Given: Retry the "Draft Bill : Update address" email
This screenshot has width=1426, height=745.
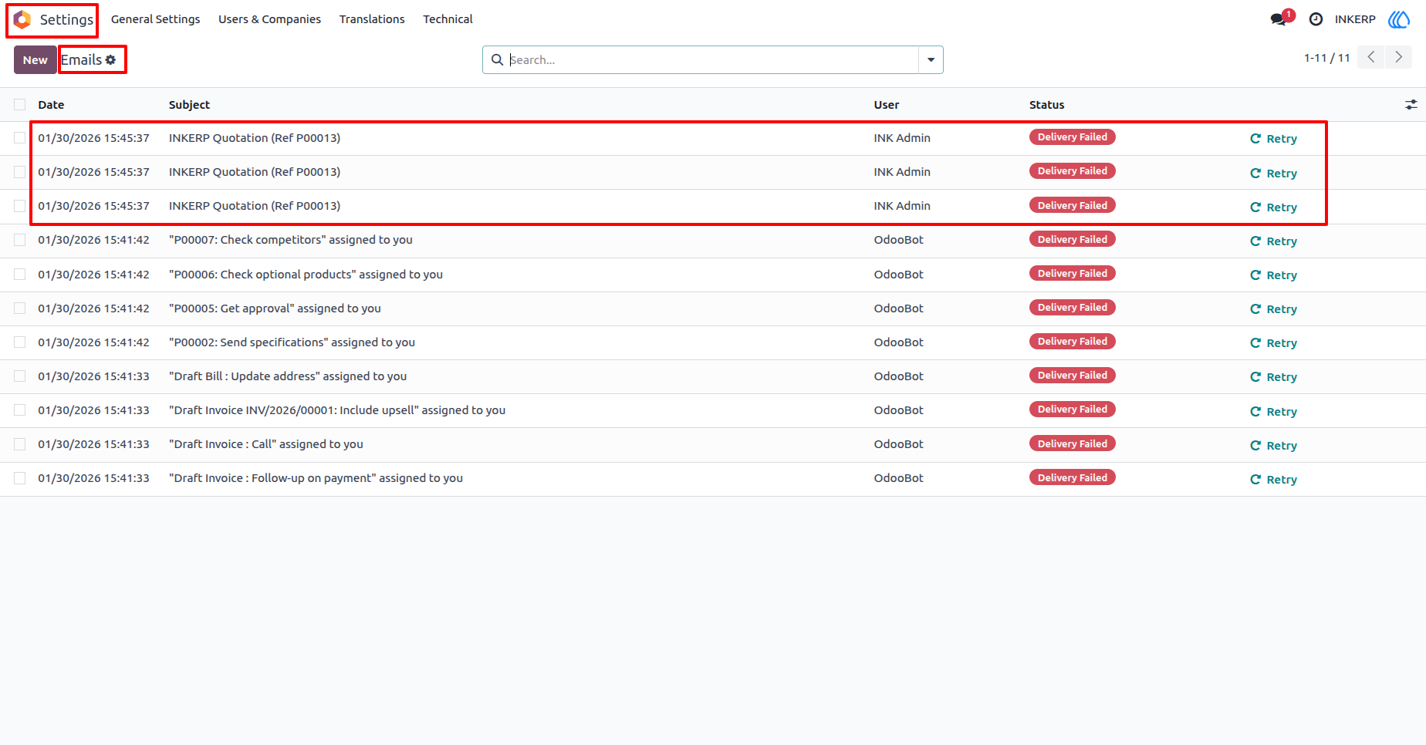Looking at the screenshot, I should [x=1273, y=377].
